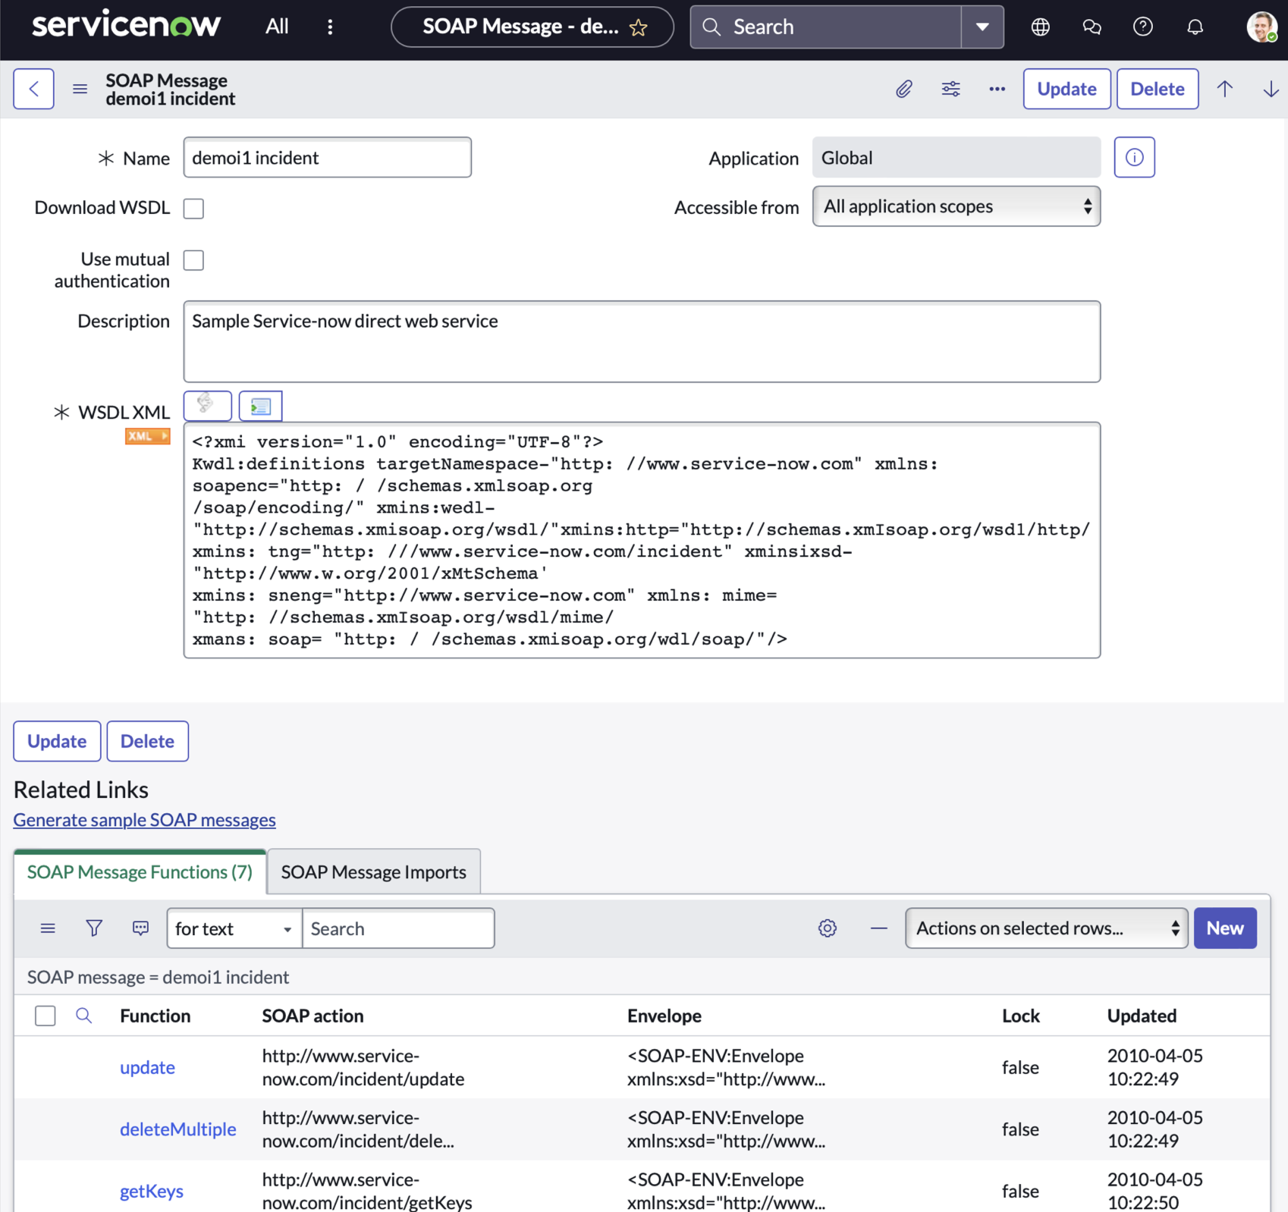Toggle the Download WSDL checkbox
This screenshot has height=1212, width=1288.
coord(193,208)
